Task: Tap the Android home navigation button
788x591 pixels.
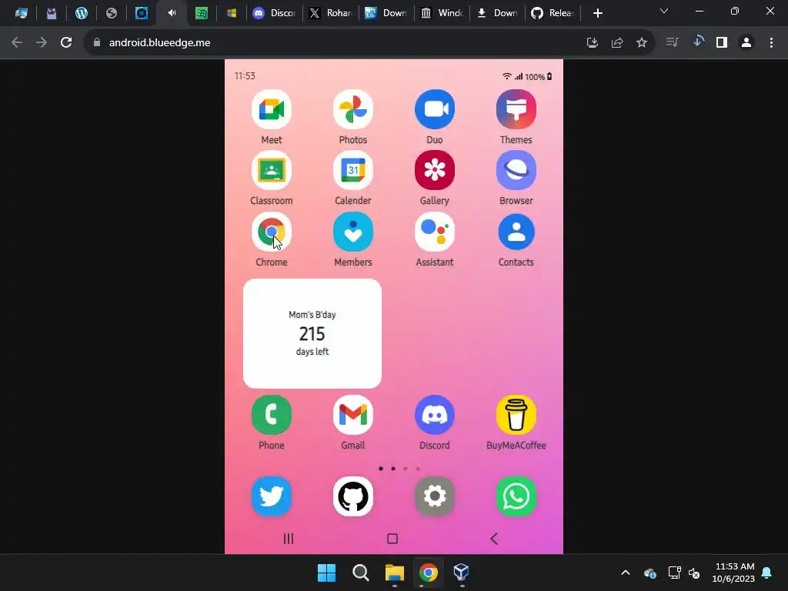Action: [392, 539]
